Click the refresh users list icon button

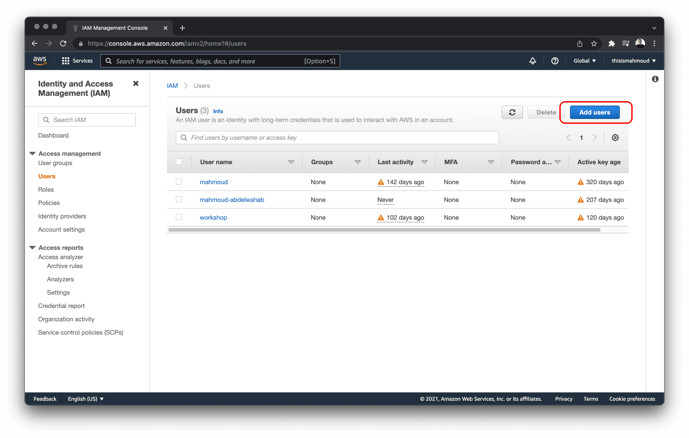(x=512, y=112)
